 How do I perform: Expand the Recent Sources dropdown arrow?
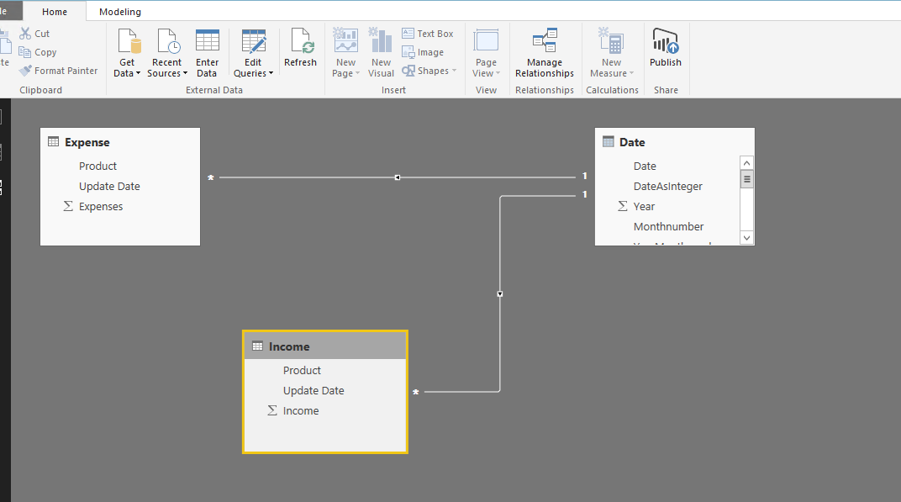pyautogui.click(x=185, y=74)
